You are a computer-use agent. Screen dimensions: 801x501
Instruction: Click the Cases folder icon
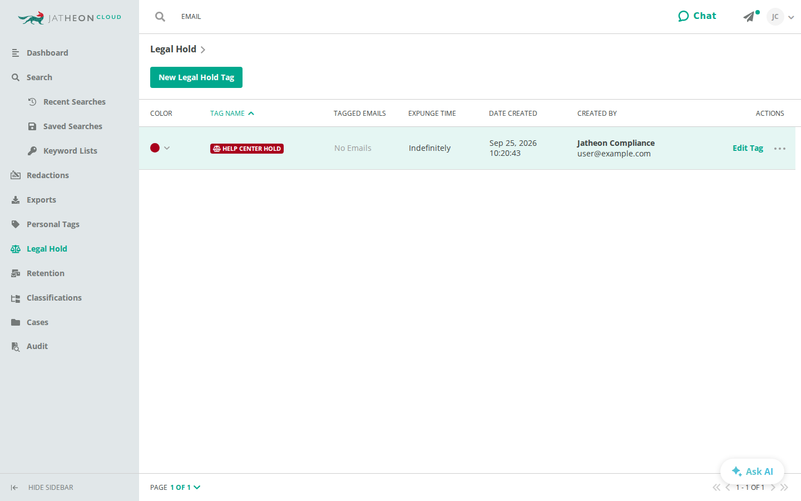point(16,322)
